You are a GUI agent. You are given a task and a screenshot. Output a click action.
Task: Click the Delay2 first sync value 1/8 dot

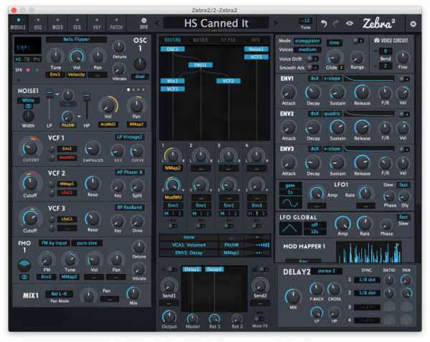coord(367,280)
